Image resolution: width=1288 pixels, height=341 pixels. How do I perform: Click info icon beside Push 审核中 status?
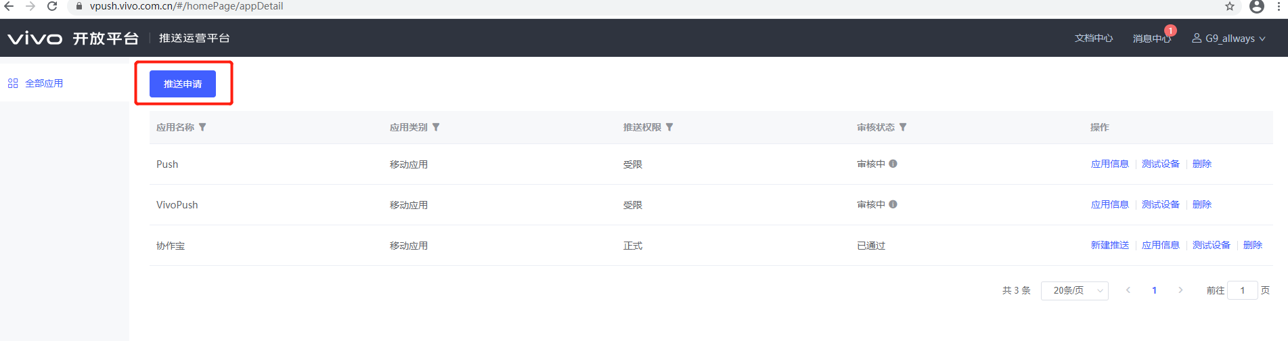(x=893, y=164)
